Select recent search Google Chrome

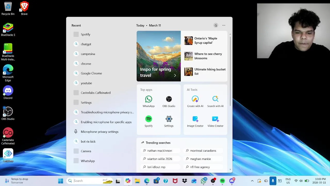tap(103, 73)
